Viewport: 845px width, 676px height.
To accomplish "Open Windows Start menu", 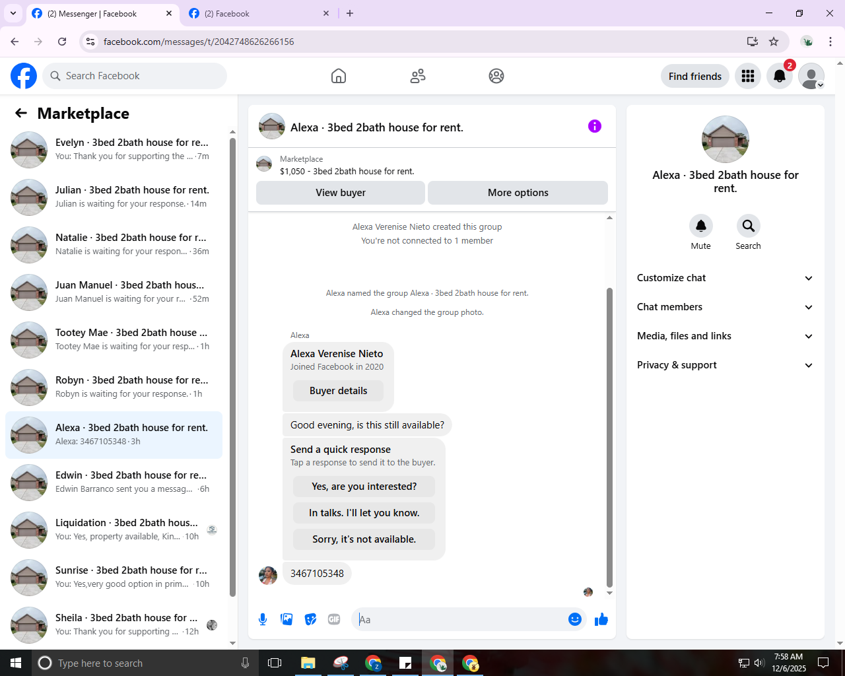I will 16,663.
